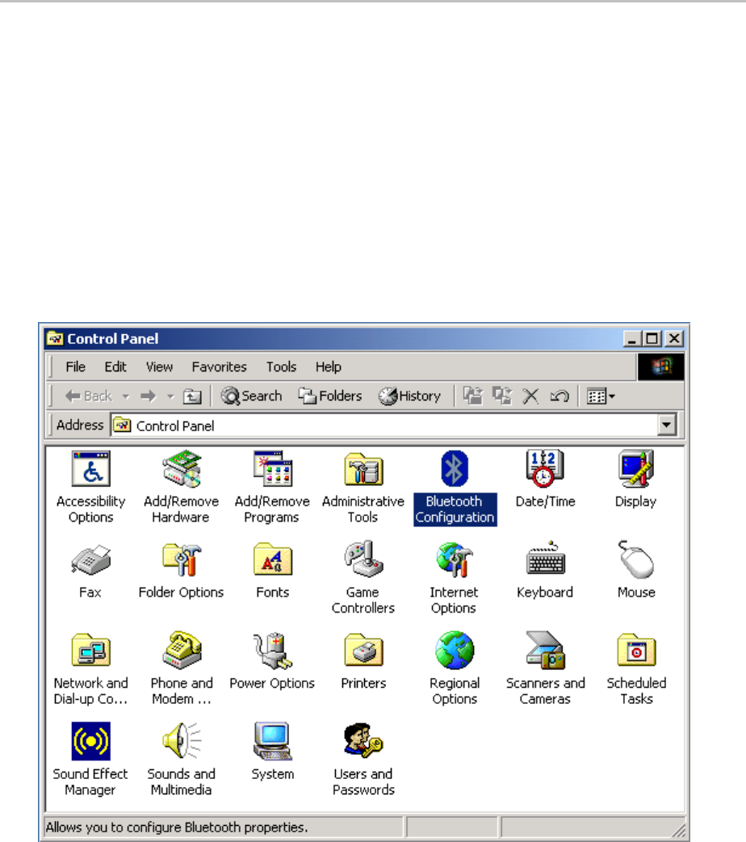Open the Favorites menu
This screenshot has height=842, width=746.
219,367
